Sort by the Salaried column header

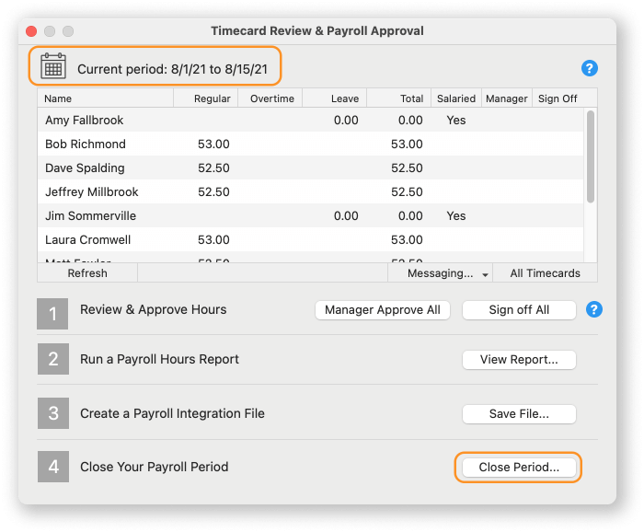pos(456,98)
